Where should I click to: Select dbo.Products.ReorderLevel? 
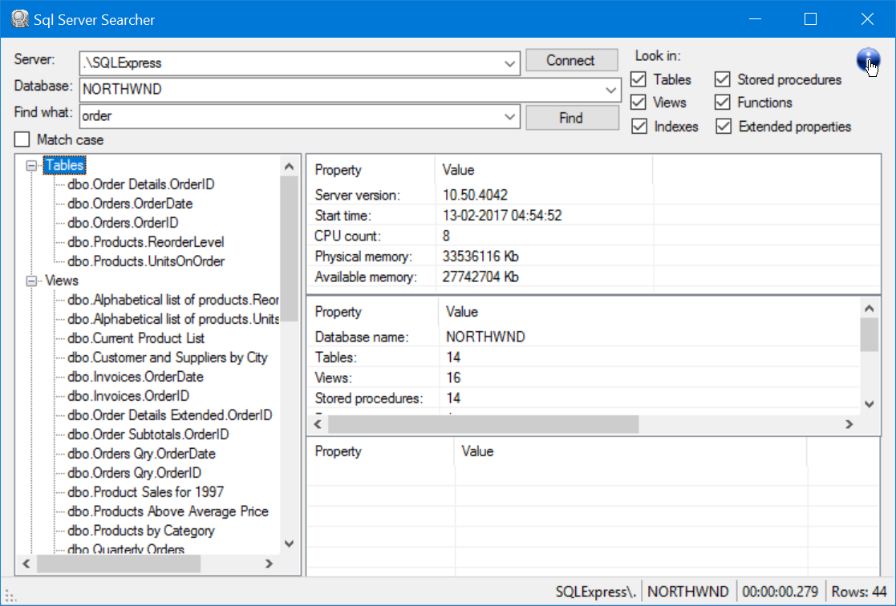pyautogui.click(x=146, y=242)
